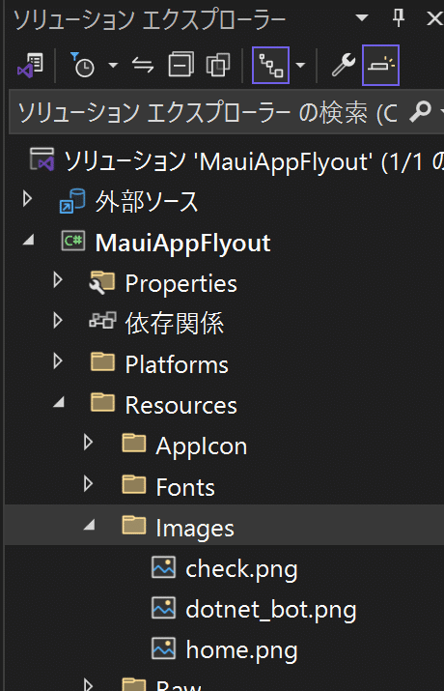Viewport: 444px width, 691px height.
Task: Toggle Show All Files icon
Action: point(218,65)
